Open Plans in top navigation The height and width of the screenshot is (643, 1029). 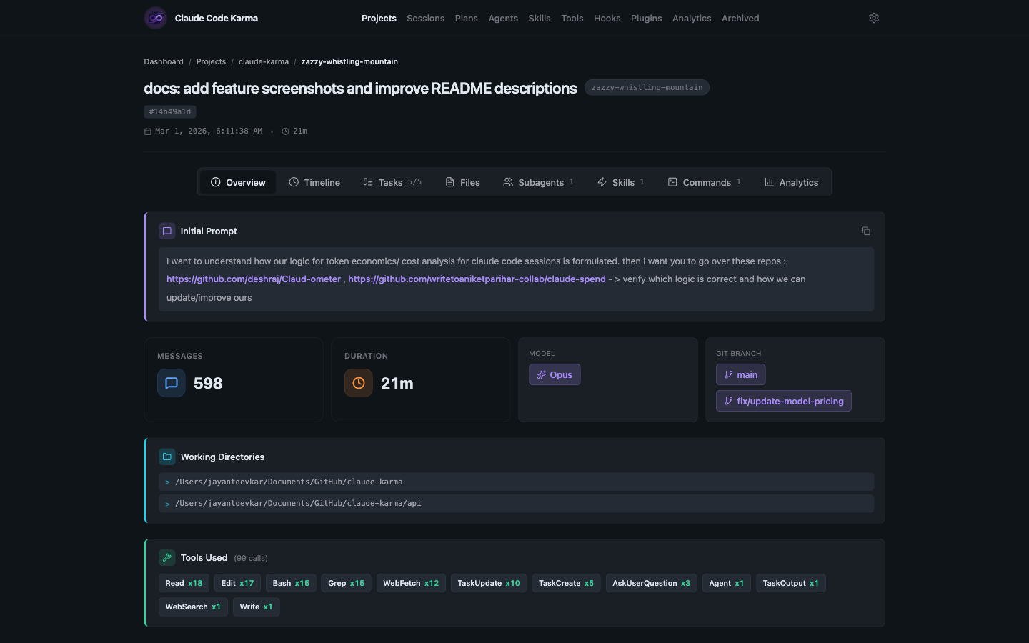point(466,18)
